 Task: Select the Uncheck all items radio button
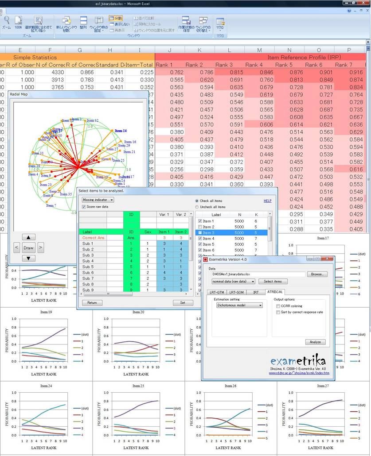pos(197,207)
